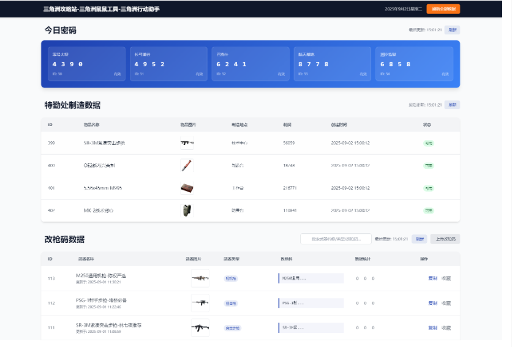Click the MK 2 tactical vest icon

[x=187, y=211]
